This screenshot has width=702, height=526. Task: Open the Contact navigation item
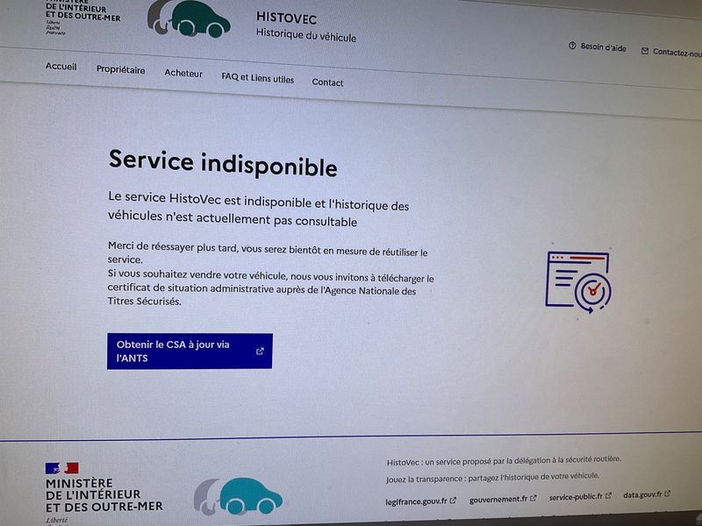pos(327,82)
